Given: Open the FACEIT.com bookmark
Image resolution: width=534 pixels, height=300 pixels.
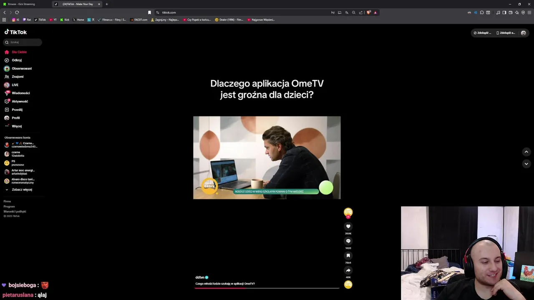Looking at the screenshot, I should tap(139, 20).
